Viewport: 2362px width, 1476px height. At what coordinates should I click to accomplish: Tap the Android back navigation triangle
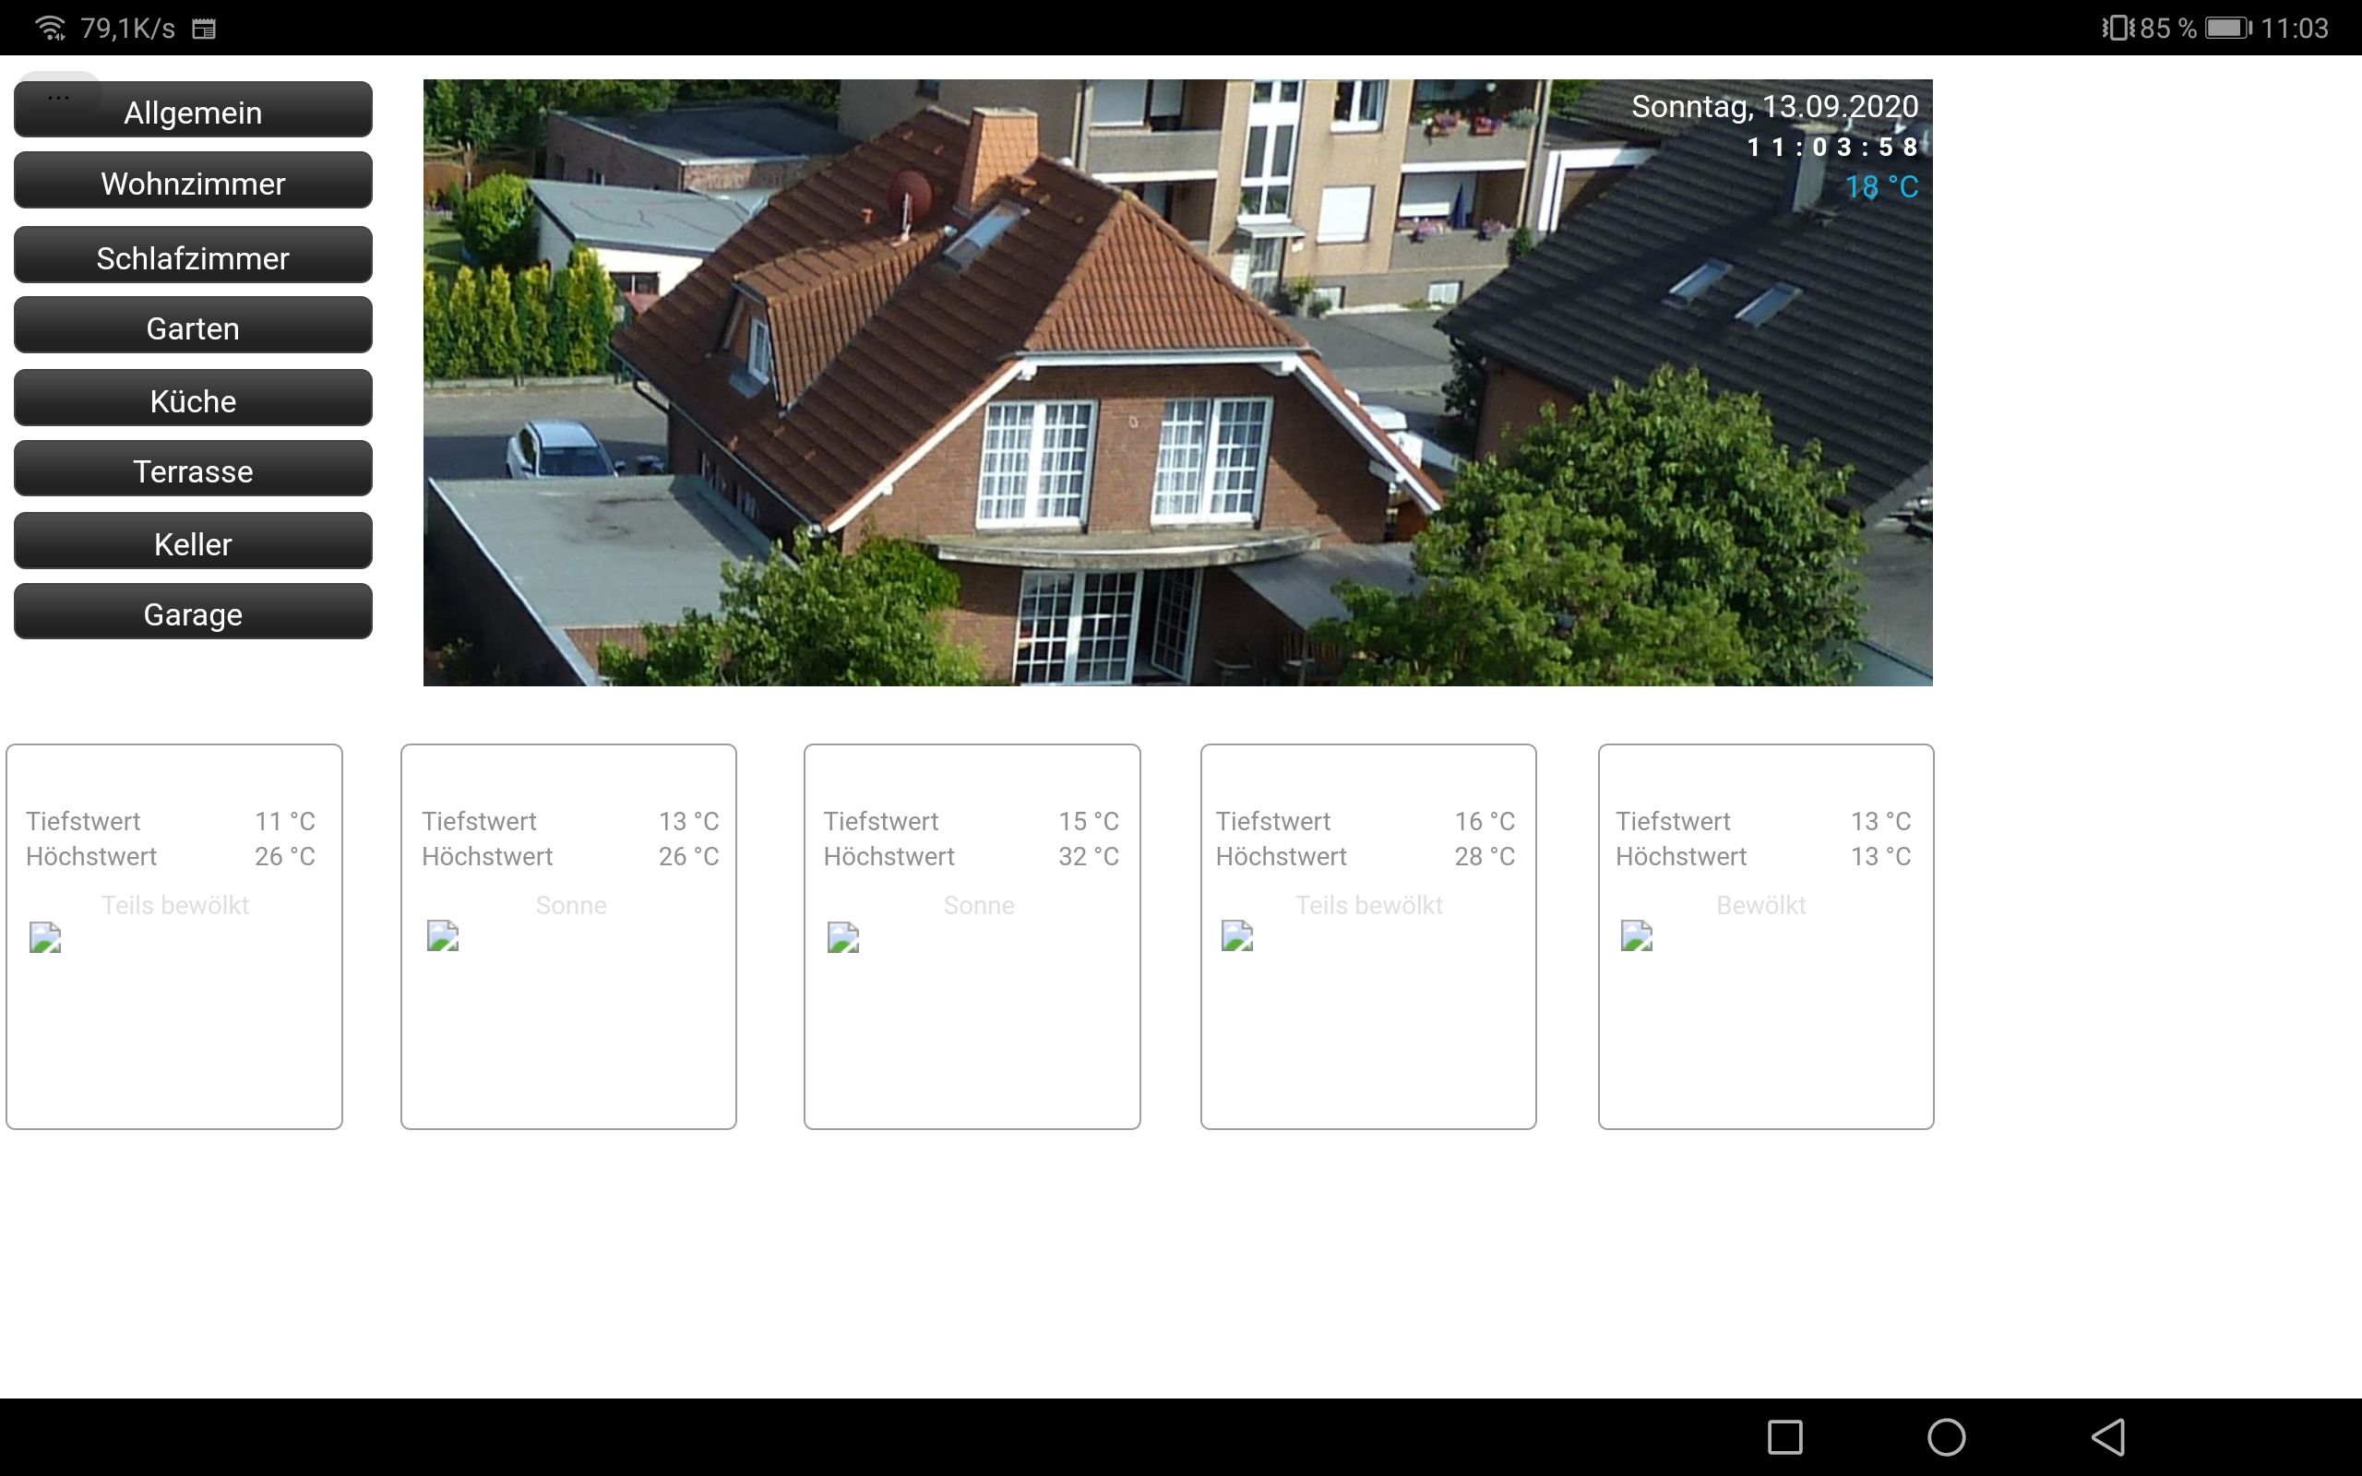2108,1437
